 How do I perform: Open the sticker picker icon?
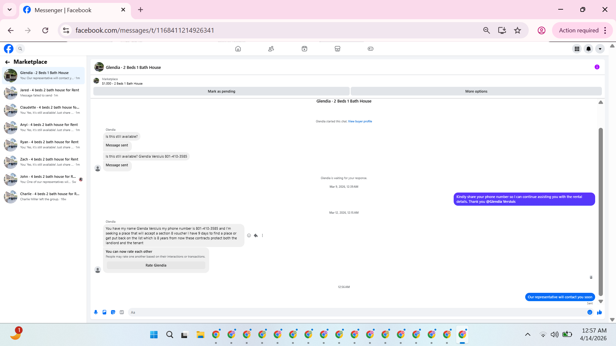113,312
